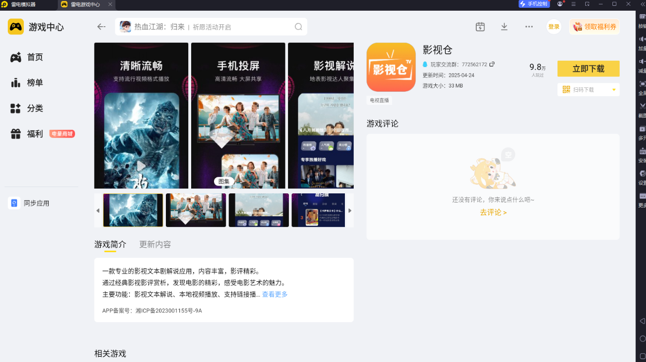646x362 pixels.
Task: Open the three-dots more menu
Action: (529, 27)
